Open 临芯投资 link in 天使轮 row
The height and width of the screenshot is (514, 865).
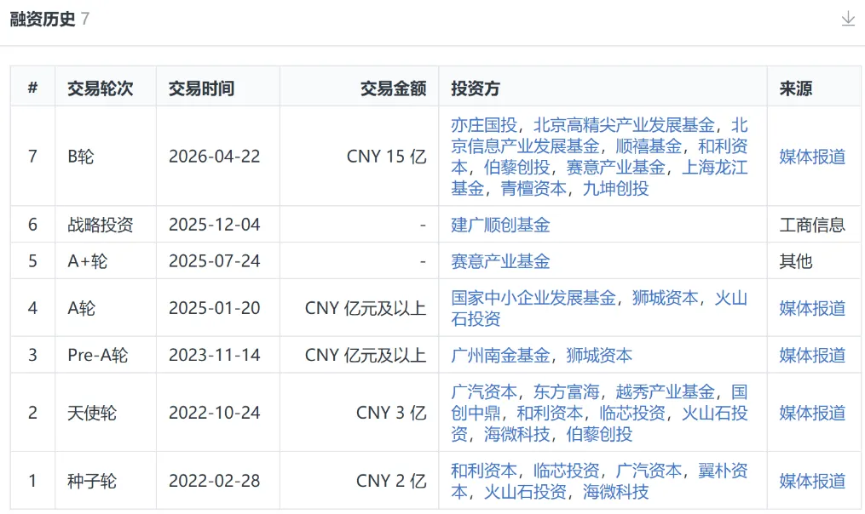632,413
